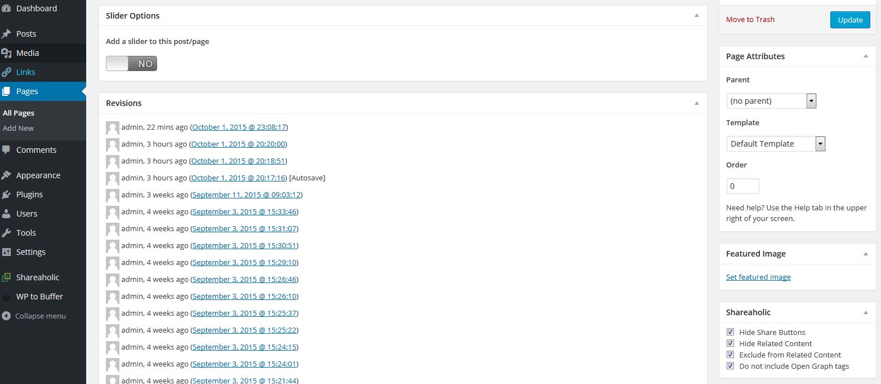The image size is (881, 384).
Task: Click the Posts pushpin icon in sidebar
Action: pyautogui.click(x=7, y=34)
